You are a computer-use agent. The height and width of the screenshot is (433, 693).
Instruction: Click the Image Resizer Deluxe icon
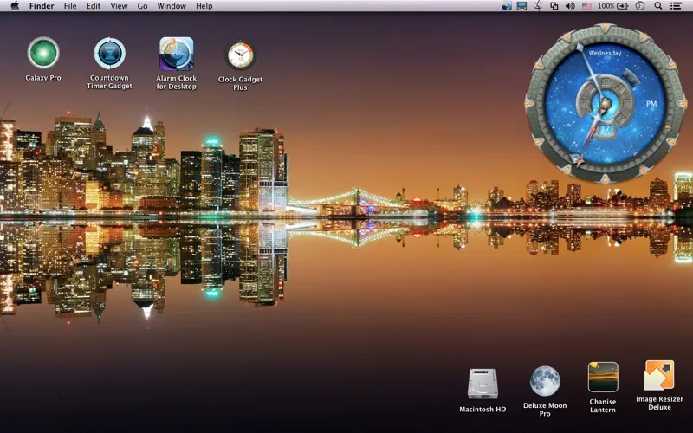[659, 375]
